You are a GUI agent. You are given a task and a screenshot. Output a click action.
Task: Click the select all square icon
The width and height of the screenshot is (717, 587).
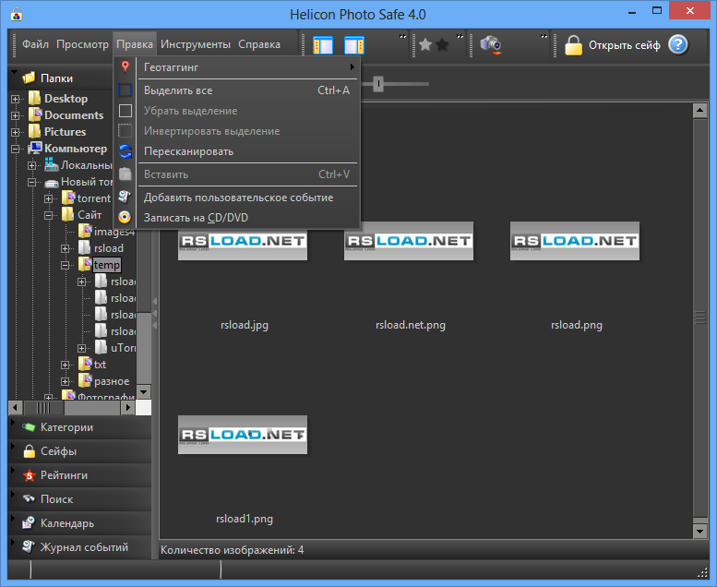pyautogui.click(x=125, y=90)
